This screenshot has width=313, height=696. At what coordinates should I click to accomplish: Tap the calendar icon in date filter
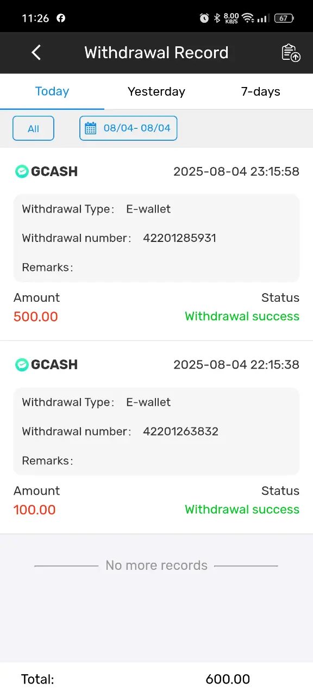tap(91, 128)
